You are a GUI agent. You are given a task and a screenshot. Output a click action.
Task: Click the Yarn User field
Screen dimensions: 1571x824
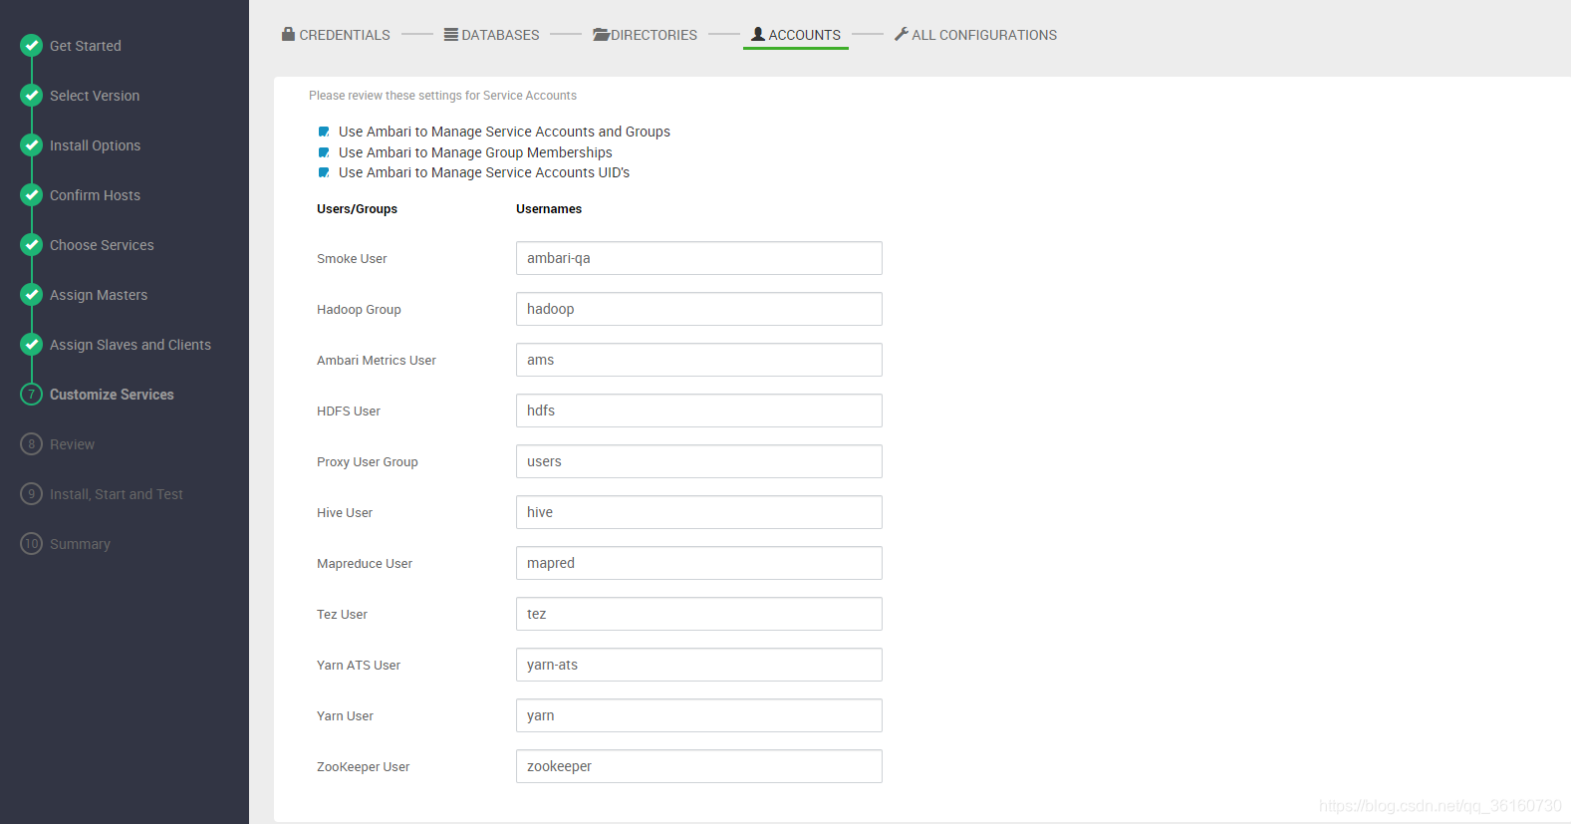[699, 715]
